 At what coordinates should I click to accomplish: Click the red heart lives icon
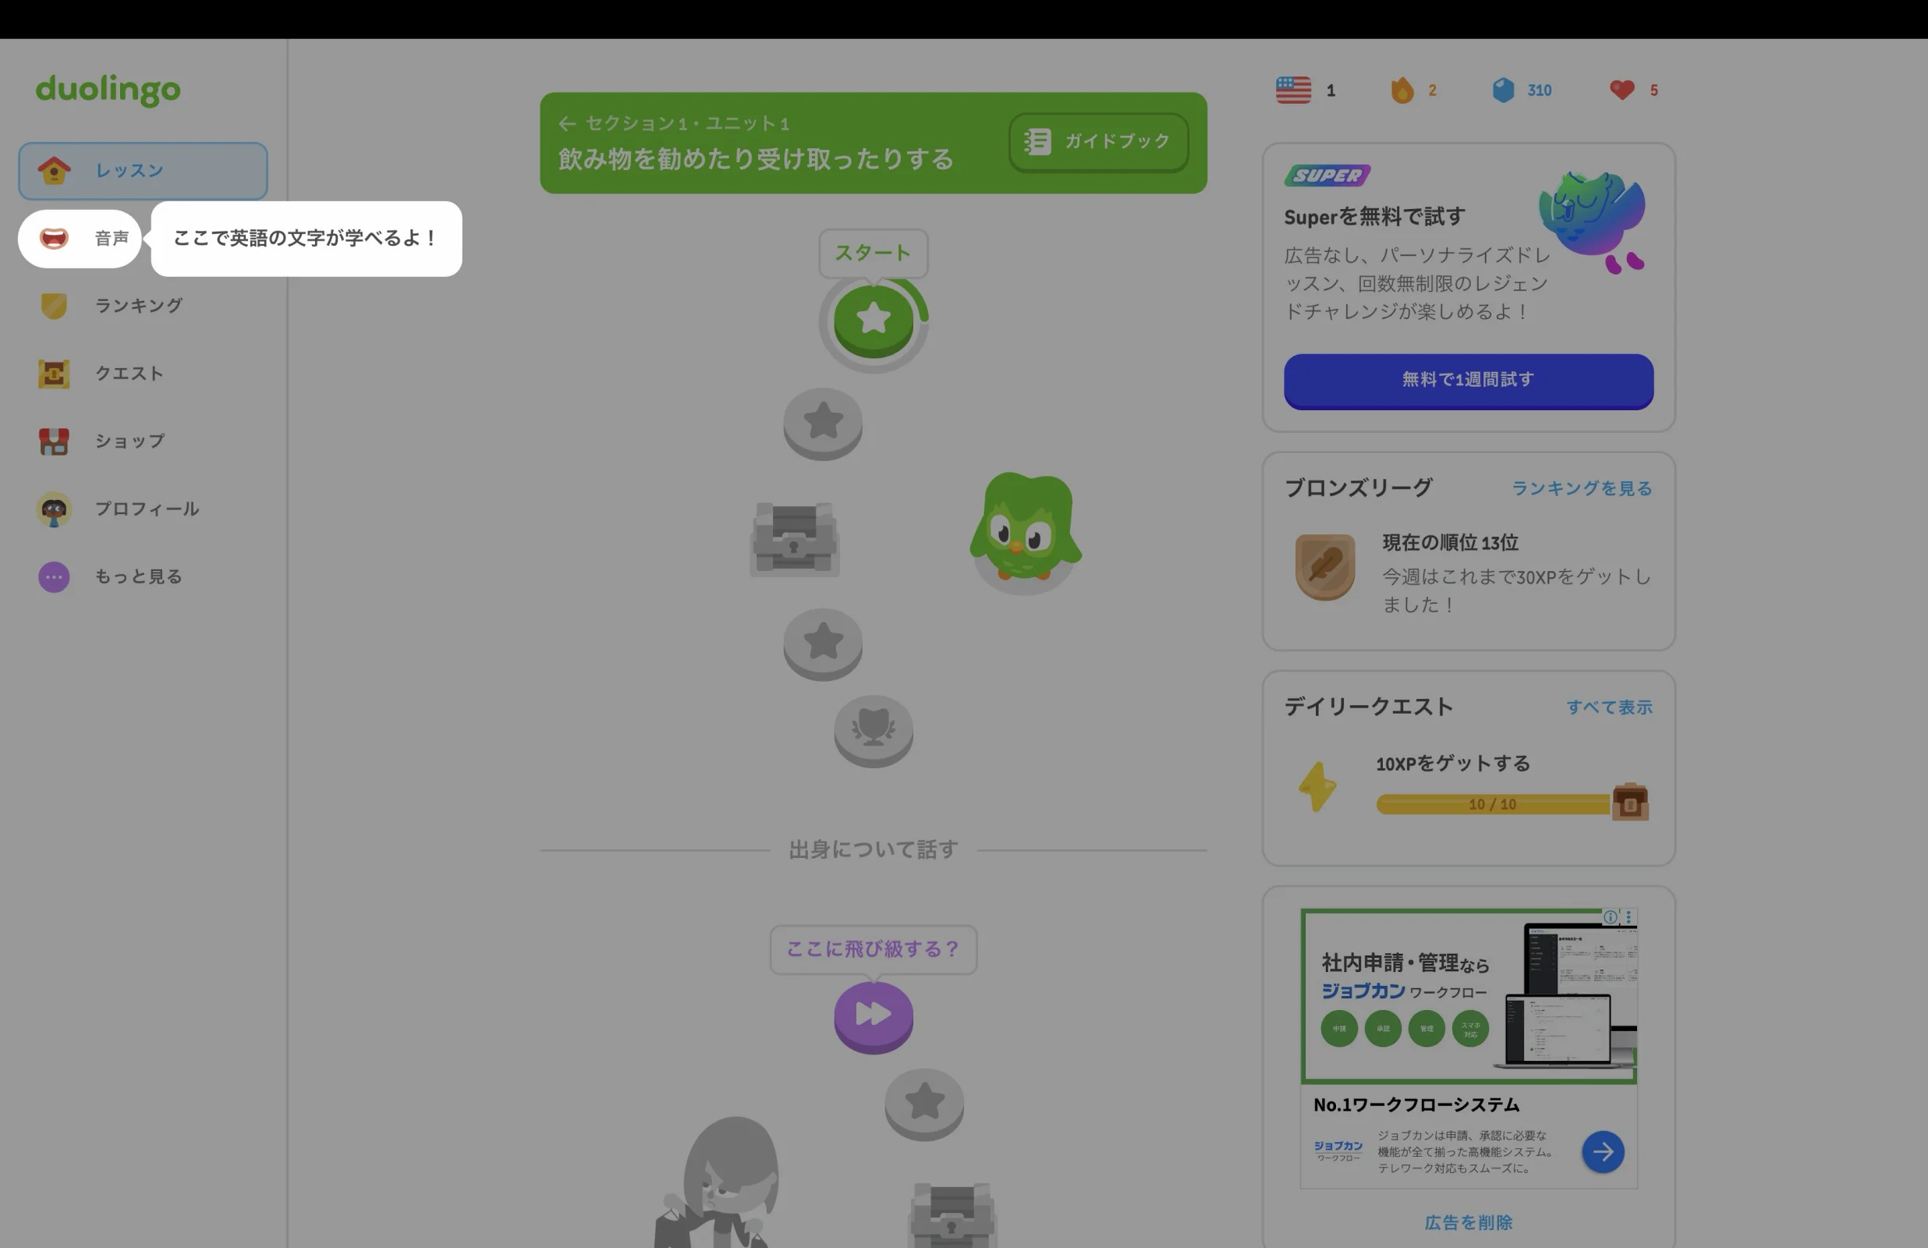coord(1621,90)
